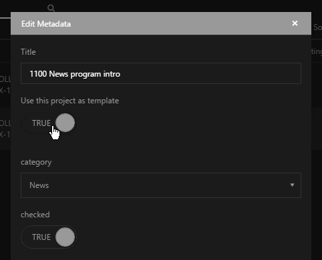The height and width of the screenshot is (260, 322).
Task: Select the first background list row at left
Action: 5,85
